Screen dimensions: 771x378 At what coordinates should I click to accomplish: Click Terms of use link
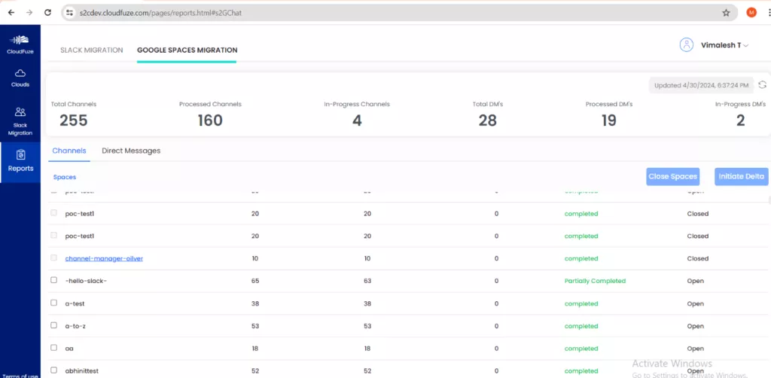click(x=20, y=376)
